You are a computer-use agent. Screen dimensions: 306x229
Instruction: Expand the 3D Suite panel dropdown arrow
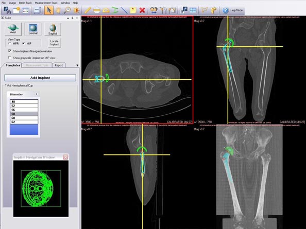pyautogui.click(x=68, y=18)
